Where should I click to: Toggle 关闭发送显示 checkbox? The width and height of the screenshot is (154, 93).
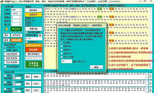point(5,67)
